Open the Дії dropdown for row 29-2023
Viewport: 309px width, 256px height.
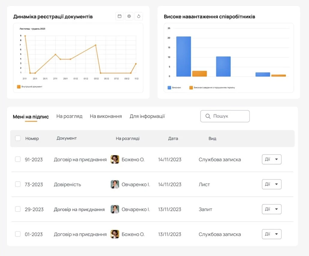tap(271, 209)
